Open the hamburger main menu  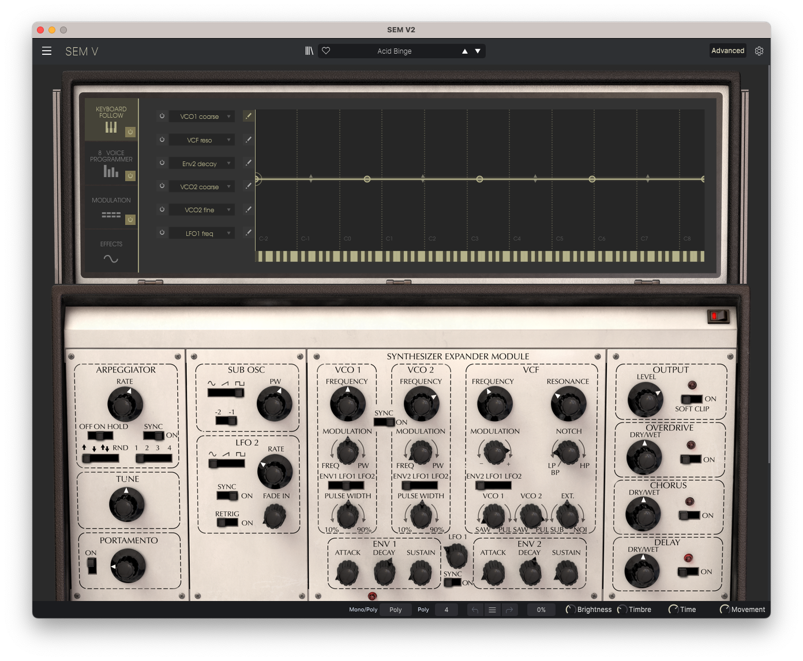[x=47, y=51]
